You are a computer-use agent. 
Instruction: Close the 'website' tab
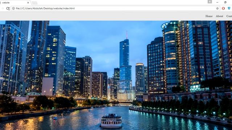click(28, 3)
